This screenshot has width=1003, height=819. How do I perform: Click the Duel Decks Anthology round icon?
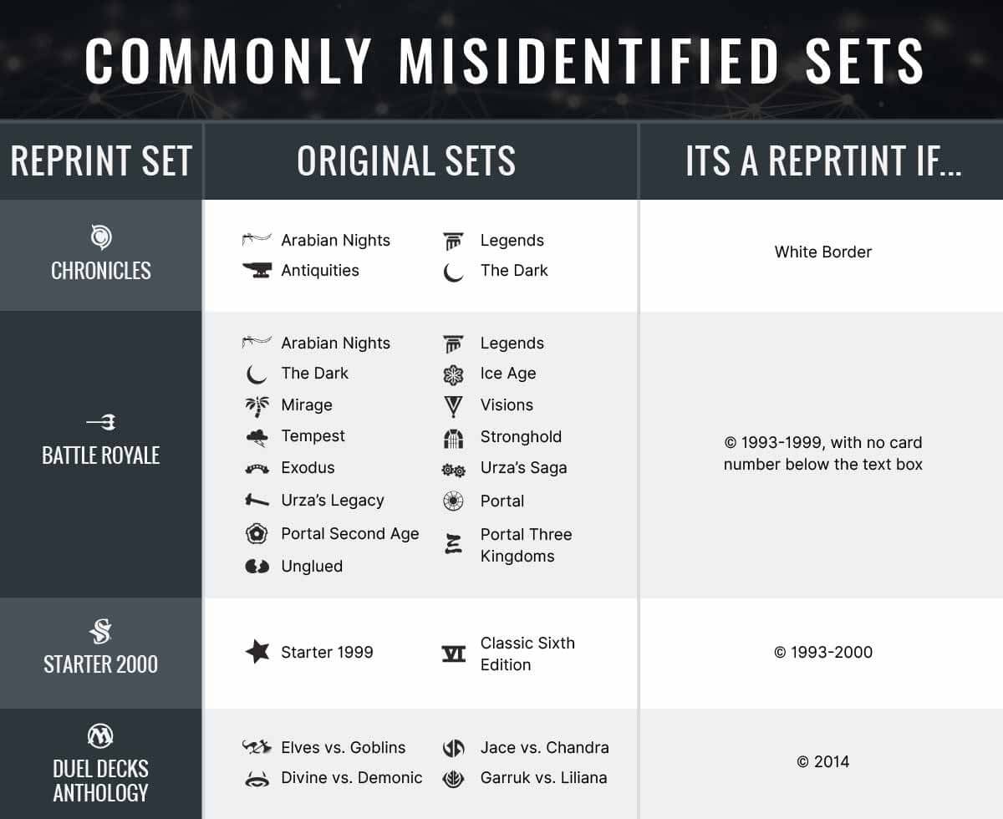click(100, 736)
